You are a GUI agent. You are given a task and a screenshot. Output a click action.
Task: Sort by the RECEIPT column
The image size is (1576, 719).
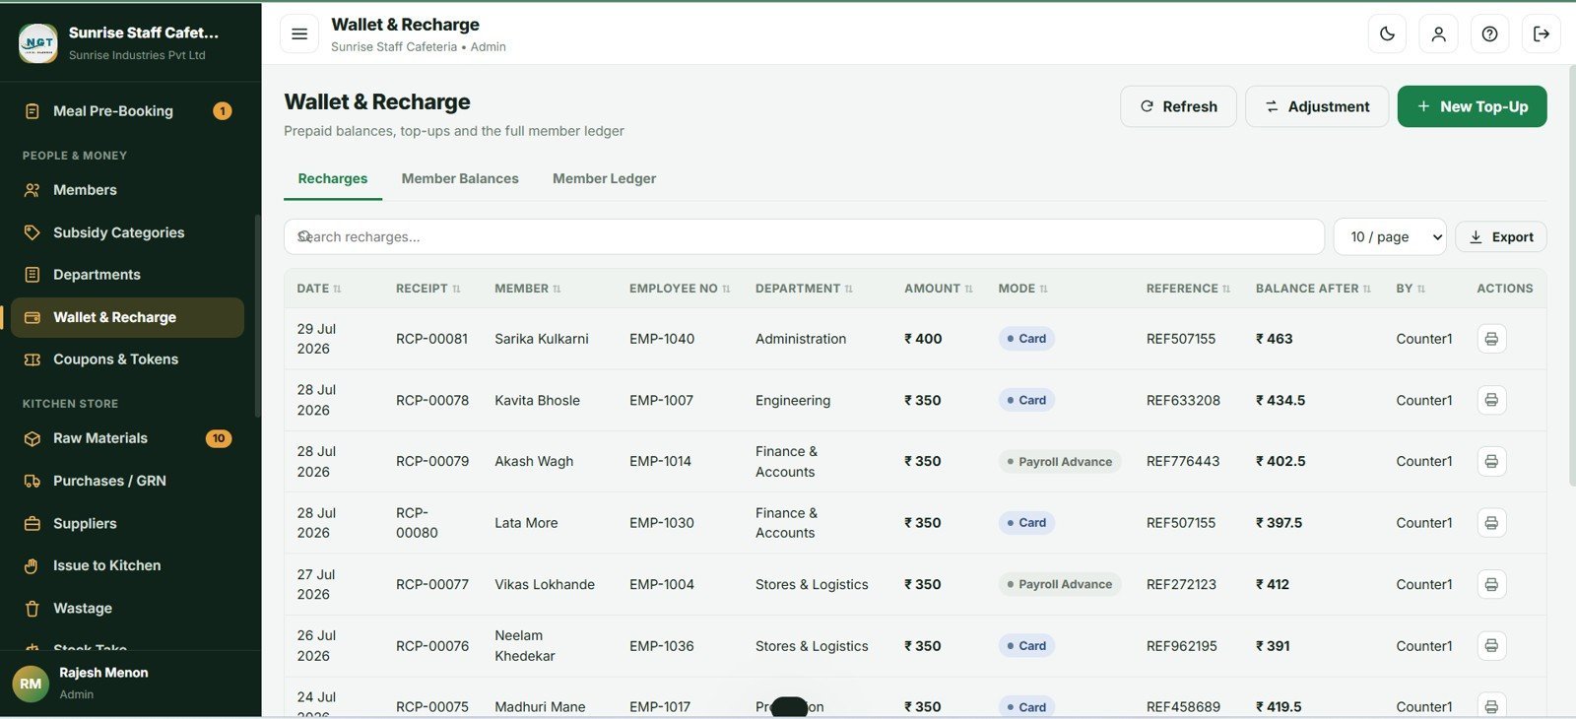(x=428, y=289)
